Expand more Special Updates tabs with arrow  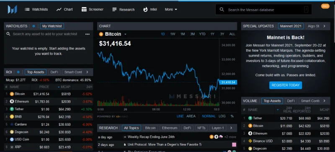coord(324,26)
